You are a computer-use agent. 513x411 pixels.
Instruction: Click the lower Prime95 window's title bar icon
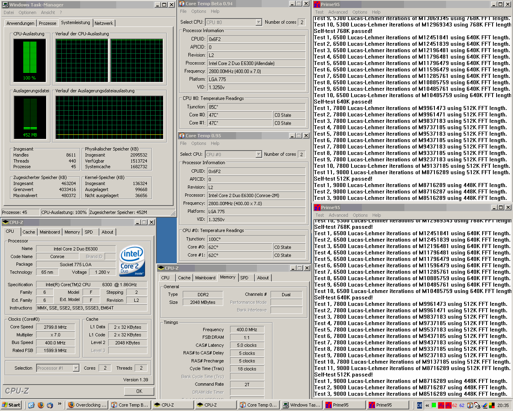[317, 208]
